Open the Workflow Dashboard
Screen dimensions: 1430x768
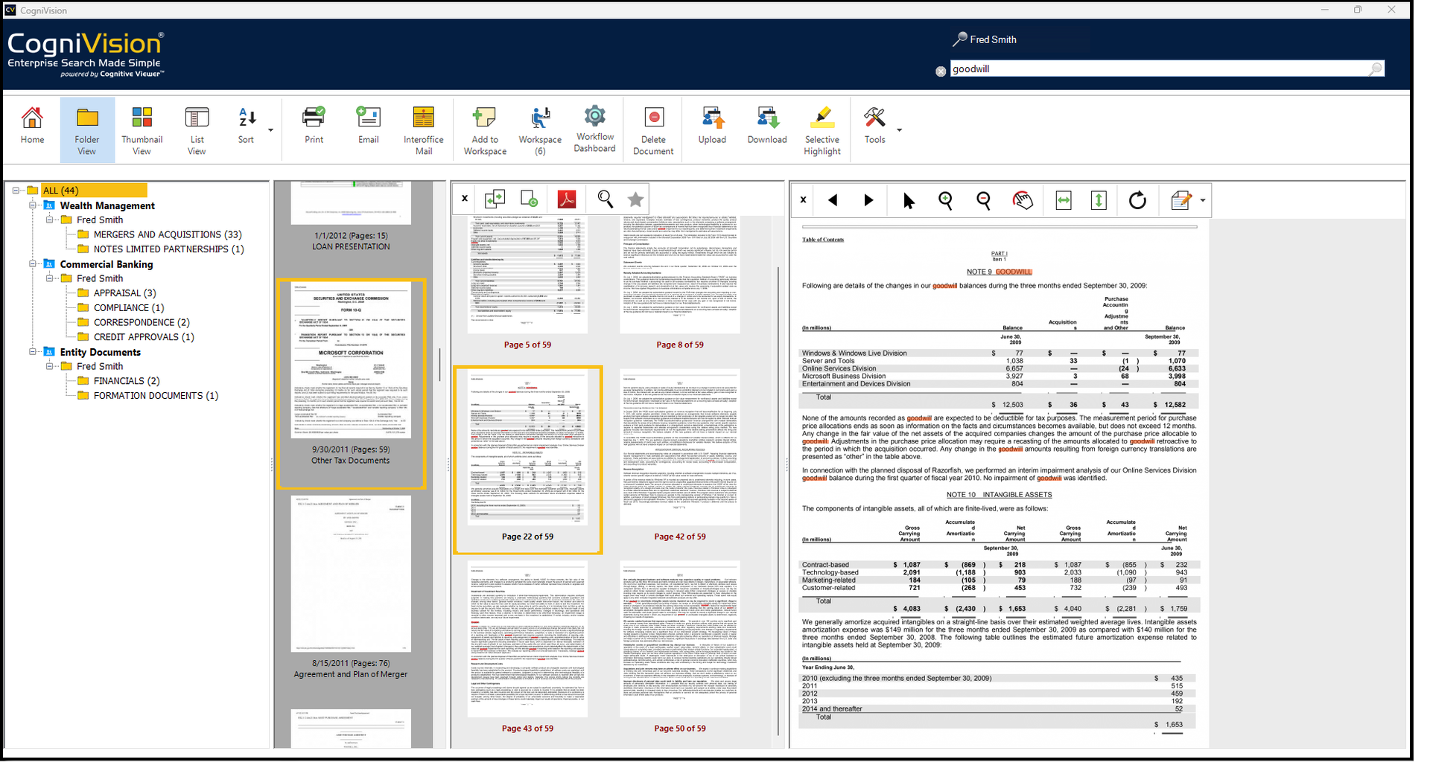tap(594, 129)
